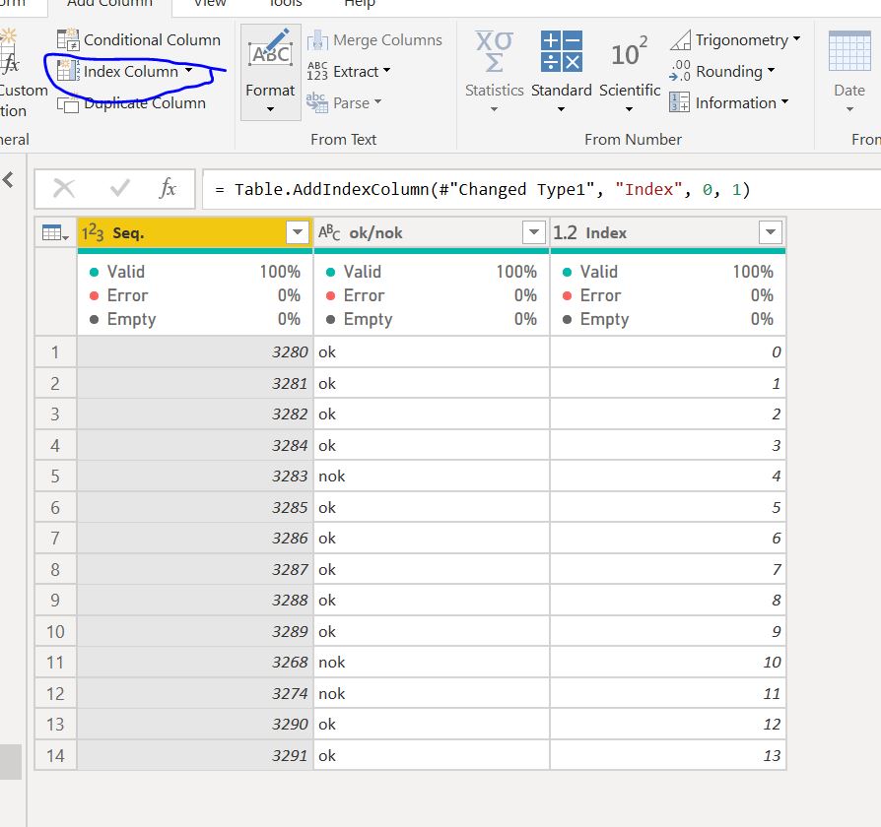Open the ok/nok column filter dropdown
Image resolution: width=881 pixels, height=827 pixels.
[534, 232]
